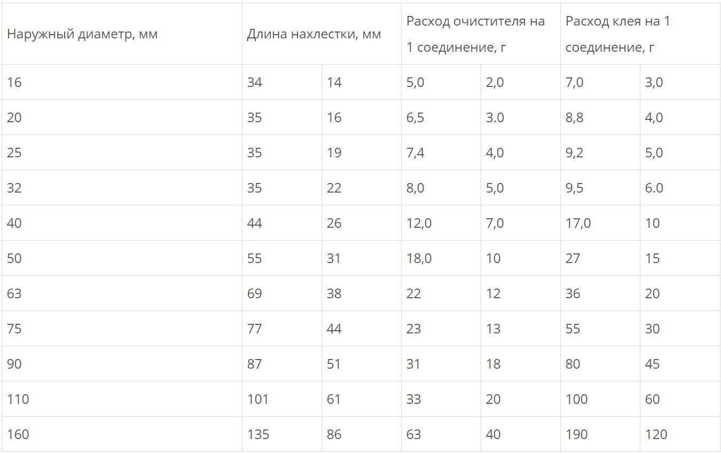This screenshot has height=454, width=721.
Task: Select the cell with value 17,0
Action: tap(578, 223)
